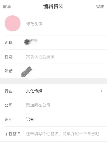The image size is (107, 142).
Task: Tap the 职业 row label
Action: (x=9, y=119)
